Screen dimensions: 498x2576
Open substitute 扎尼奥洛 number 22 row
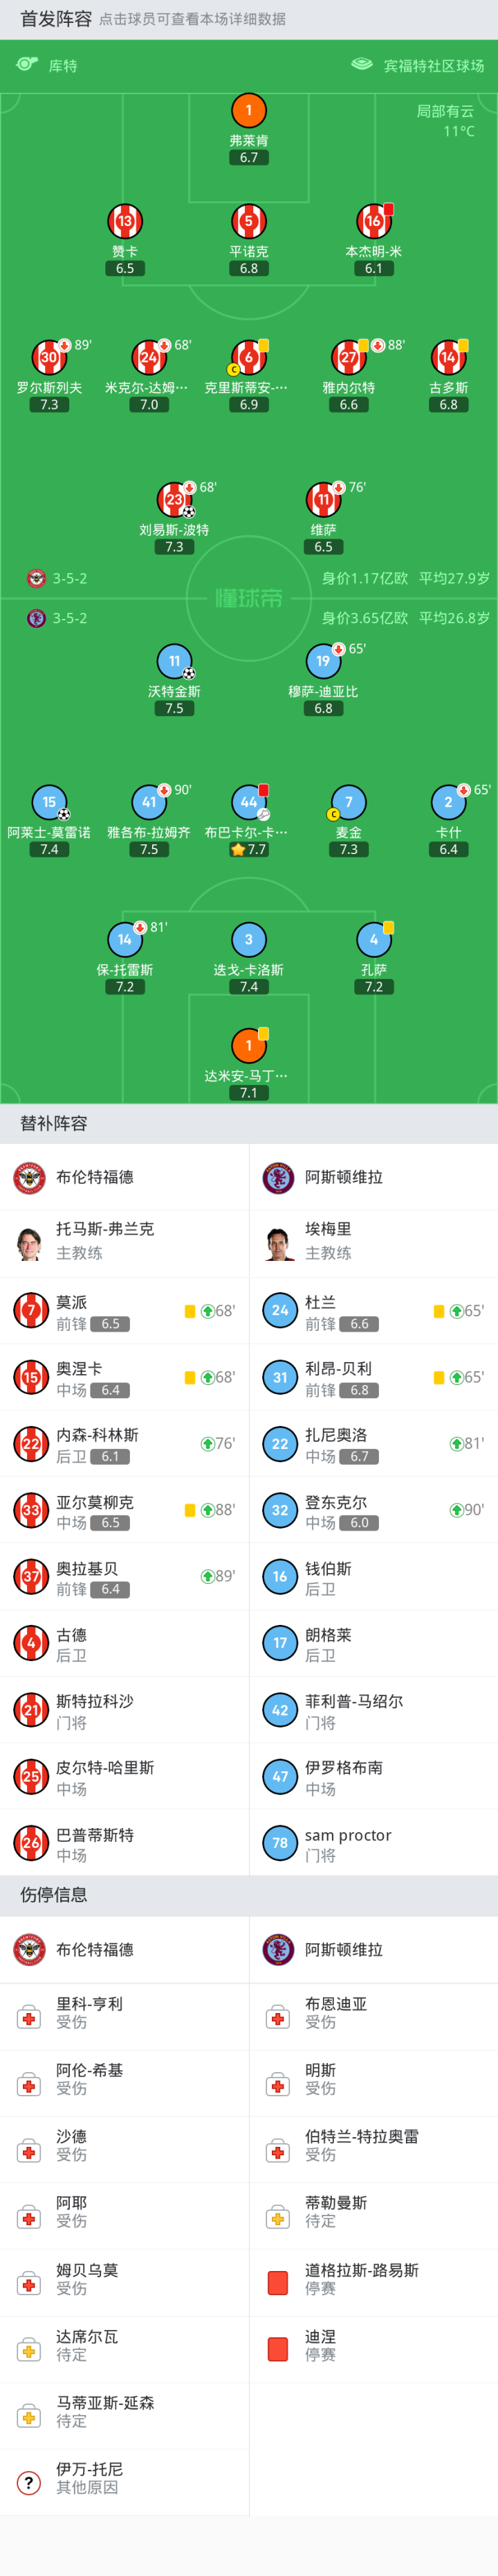click(x=372, y=1444)
